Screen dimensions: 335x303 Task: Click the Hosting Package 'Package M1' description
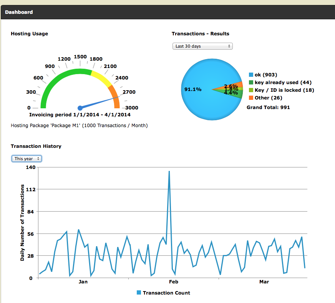(x=79, y=126)
